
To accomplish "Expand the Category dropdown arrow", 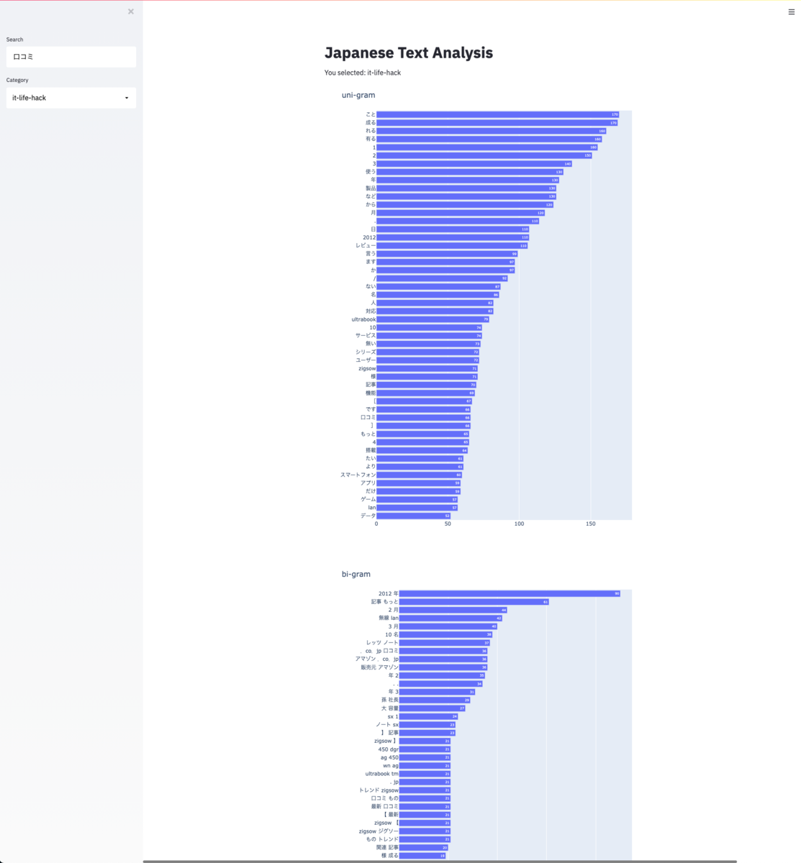I will point(127,98).
